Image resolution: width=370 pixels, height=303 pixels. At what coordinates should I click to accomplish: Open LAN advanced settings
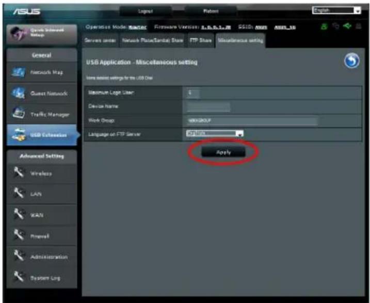coord(42,194)
